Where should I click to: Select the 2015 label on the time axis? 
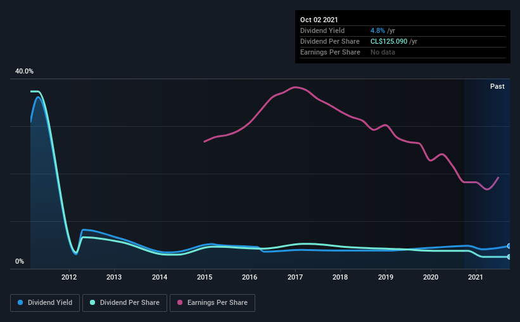(x=205, y=277)
